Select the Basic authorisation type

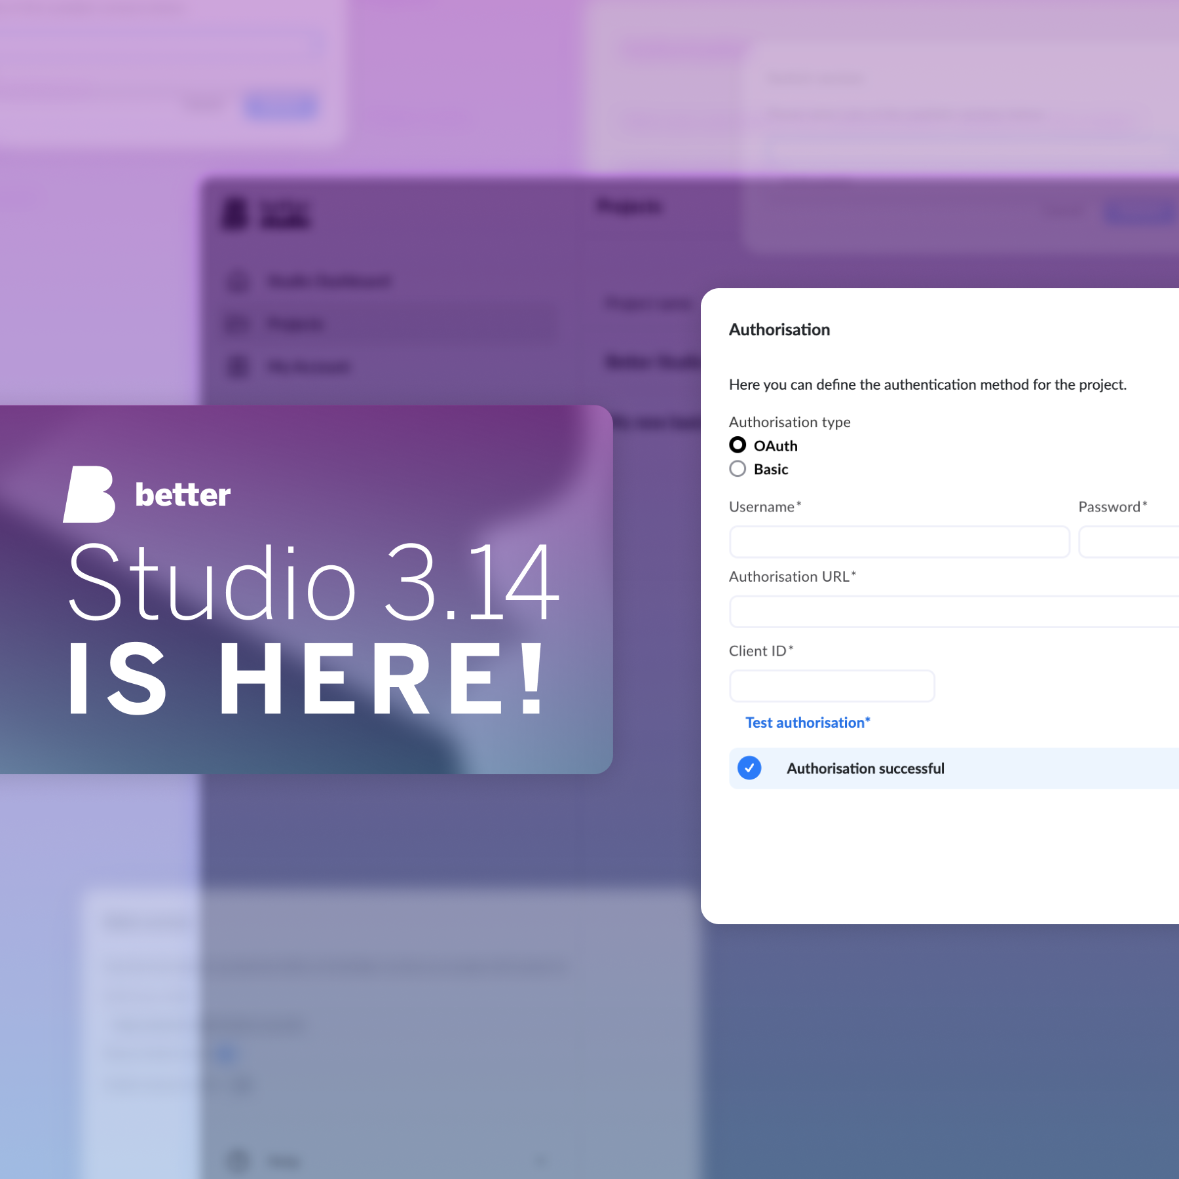[x=738, y=469]
